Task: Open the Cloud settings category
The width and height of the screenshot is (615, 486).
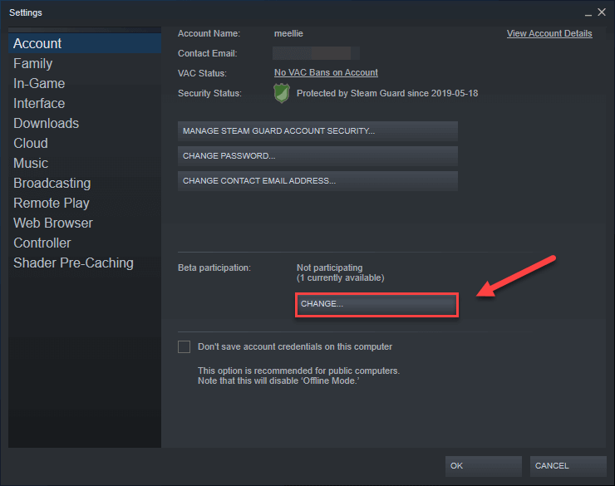Action: [x=84, y=143]
